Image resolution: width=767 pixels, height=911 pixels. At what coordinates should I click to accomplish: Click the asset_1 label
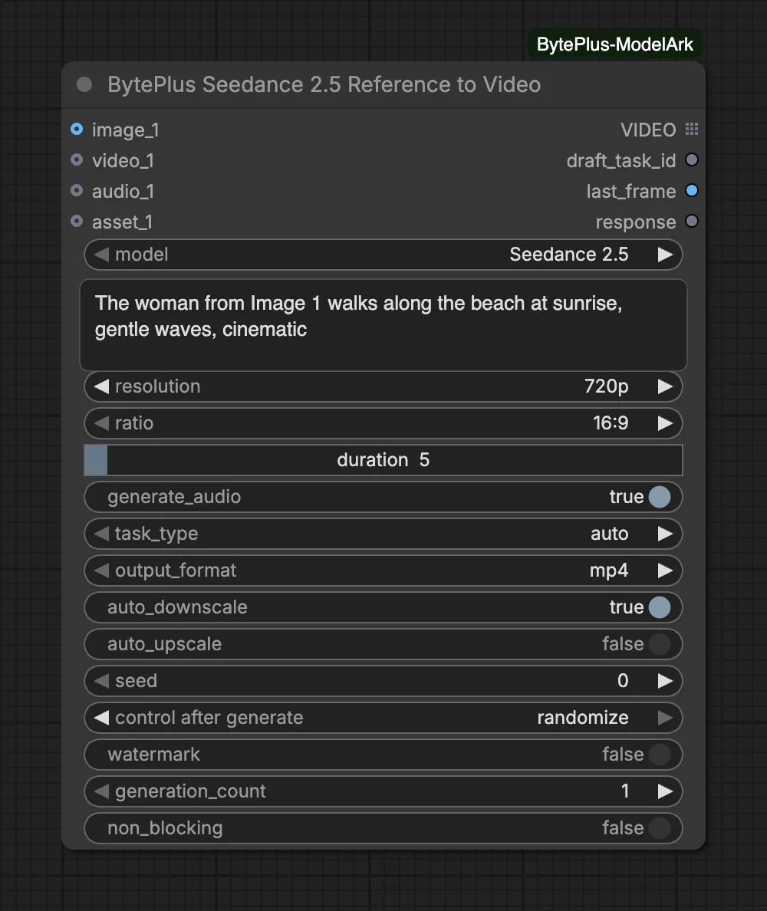[x=123, y=222]
